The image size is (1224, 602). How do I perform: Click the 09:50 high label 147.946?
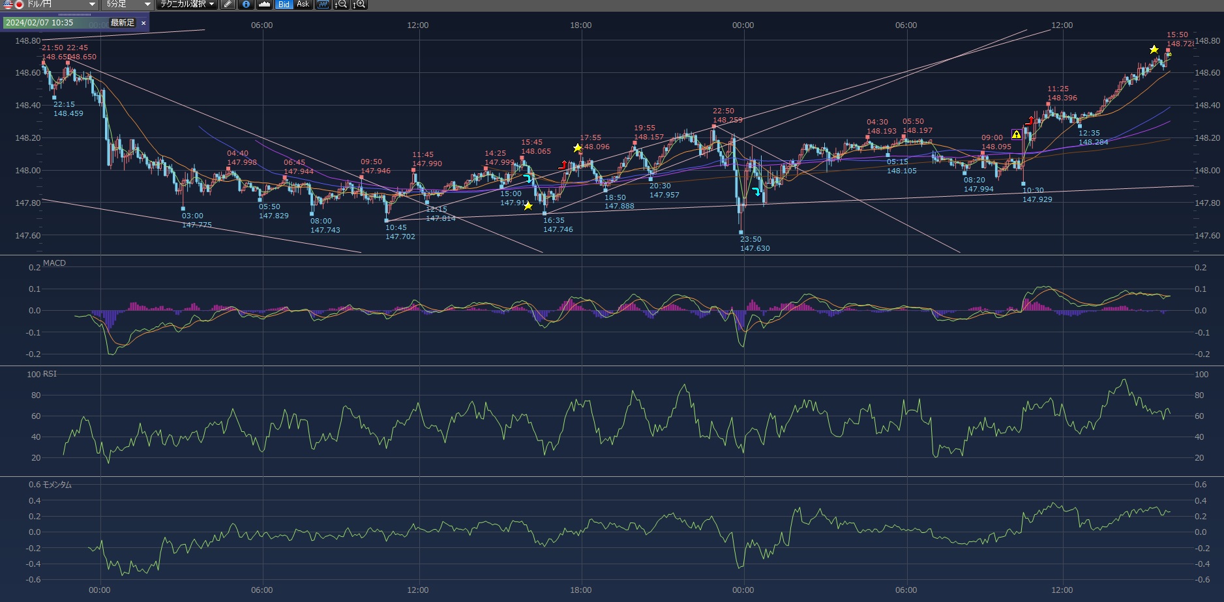coord(376,166)
